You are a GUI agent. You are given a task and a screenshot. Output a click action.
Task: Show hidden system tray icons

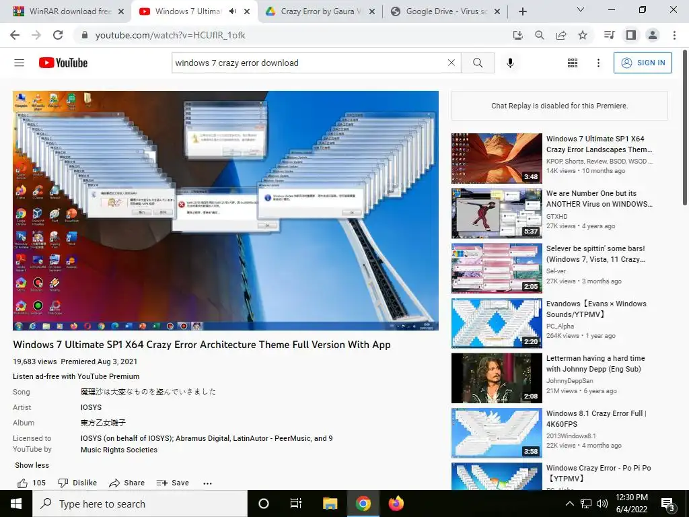(569, 504)
